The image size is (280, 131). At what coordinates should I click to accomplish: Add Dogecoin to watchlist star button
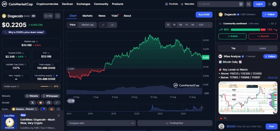pos(48,16)
